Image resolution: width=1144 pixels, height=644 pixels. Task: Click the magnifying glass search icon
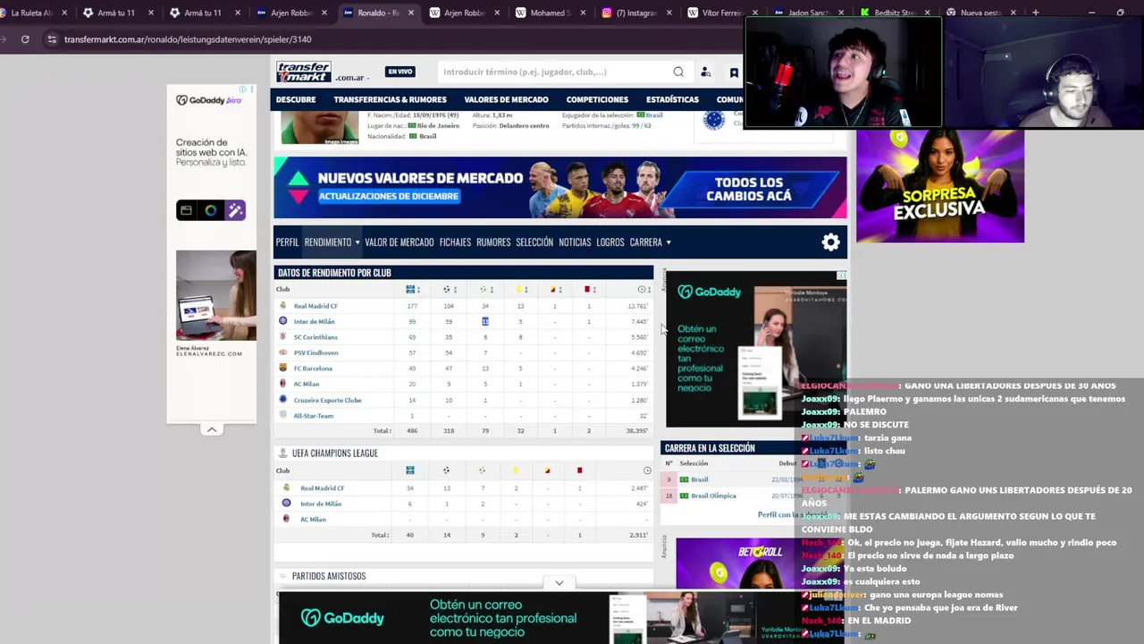[x=678, y=72]
